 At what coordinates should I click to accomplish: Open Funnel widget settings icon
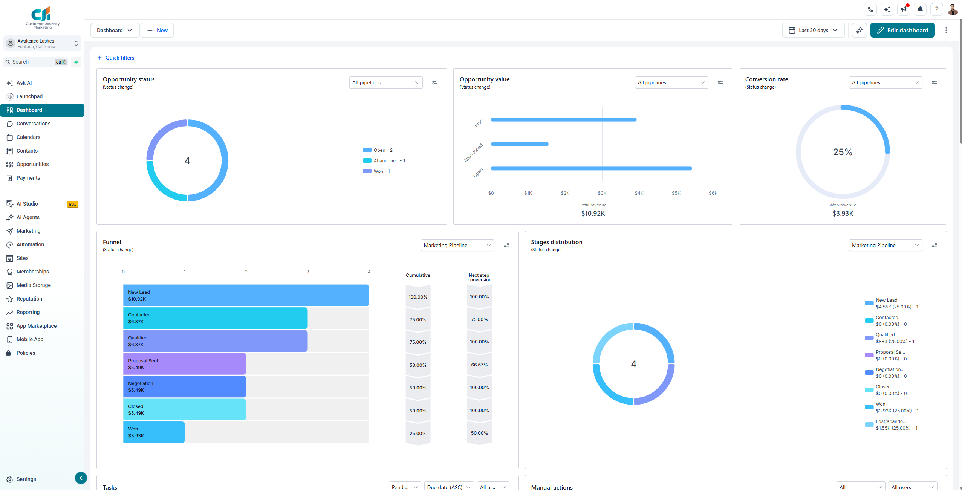506,245
